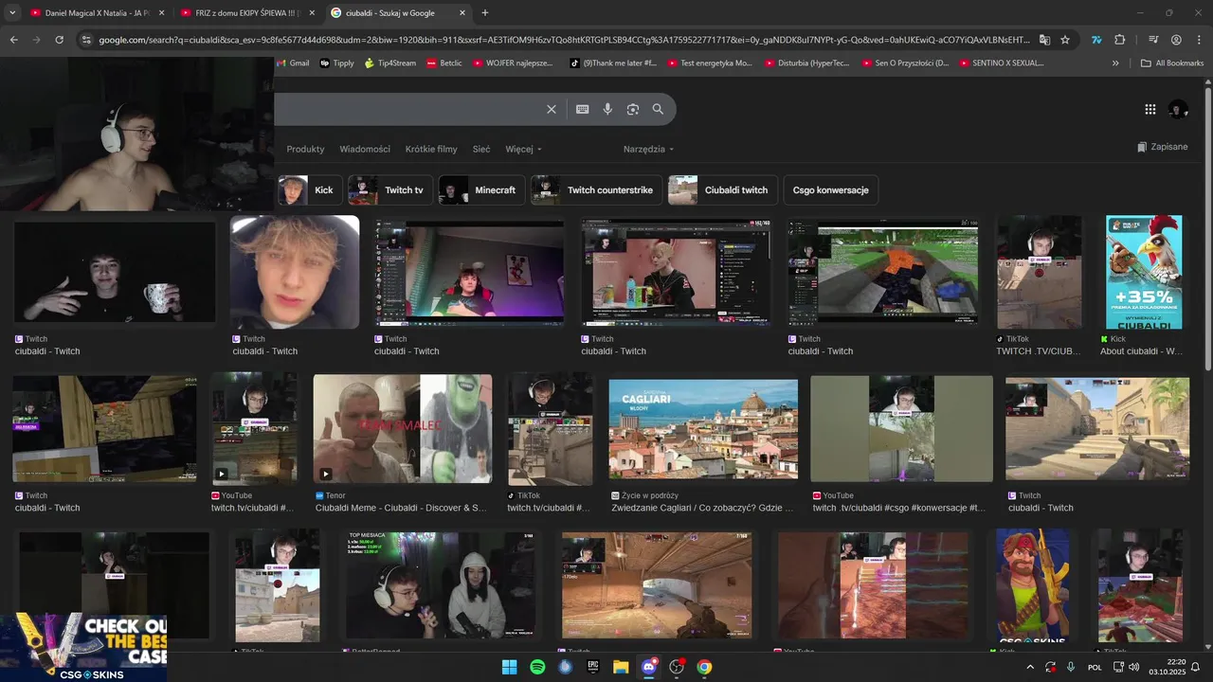Open the Gmail bookmark
This screenshot has height=682, width=1213.
click(x=293, y=63)
